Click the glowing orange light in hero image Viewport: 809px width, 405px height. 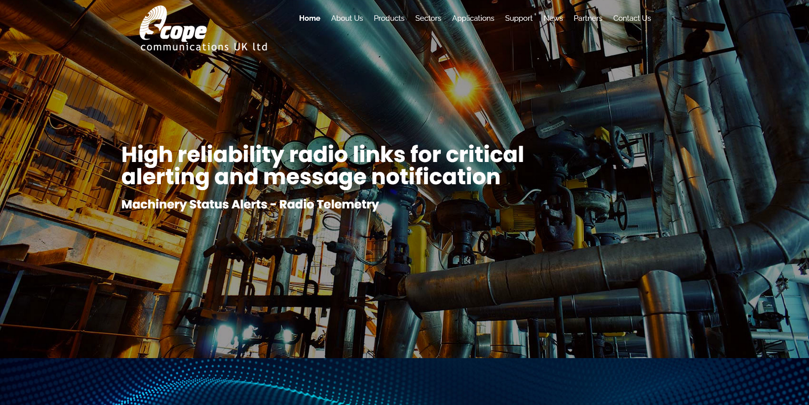coord(462,87)
